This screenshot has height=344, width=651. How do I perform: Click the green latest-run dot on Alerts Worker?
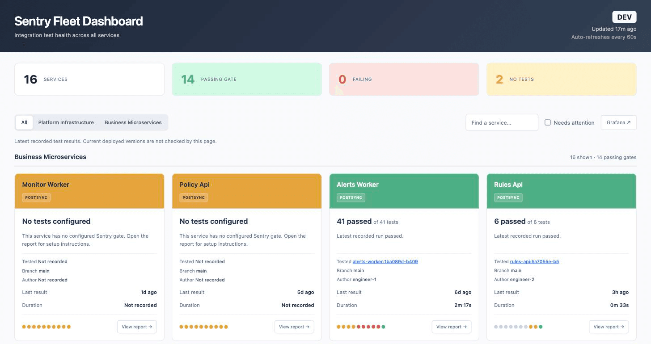click(384, 327)
